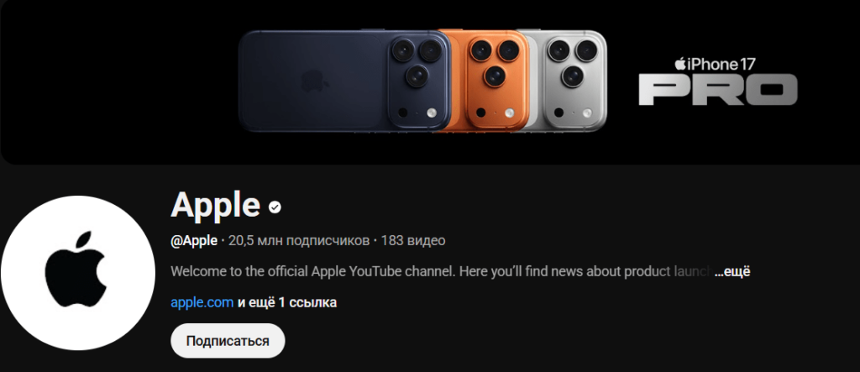860x372 pixels.
Task: Click the Apple channel name heading
Action: click(x=216, y=205)
